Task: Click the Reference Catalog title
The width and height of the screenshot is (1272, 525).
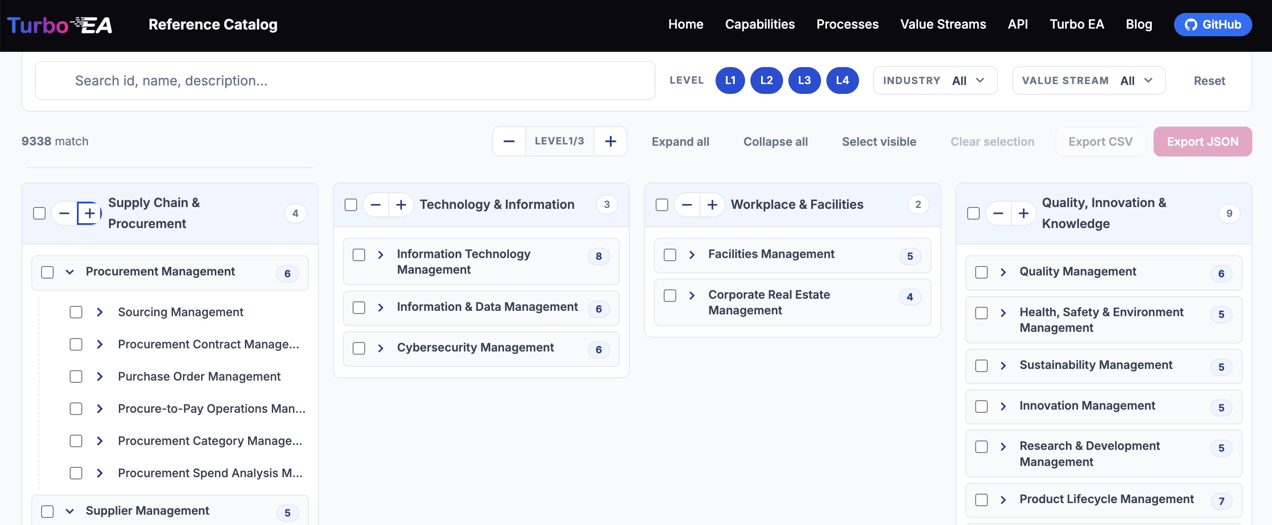Action: point(213,24)
